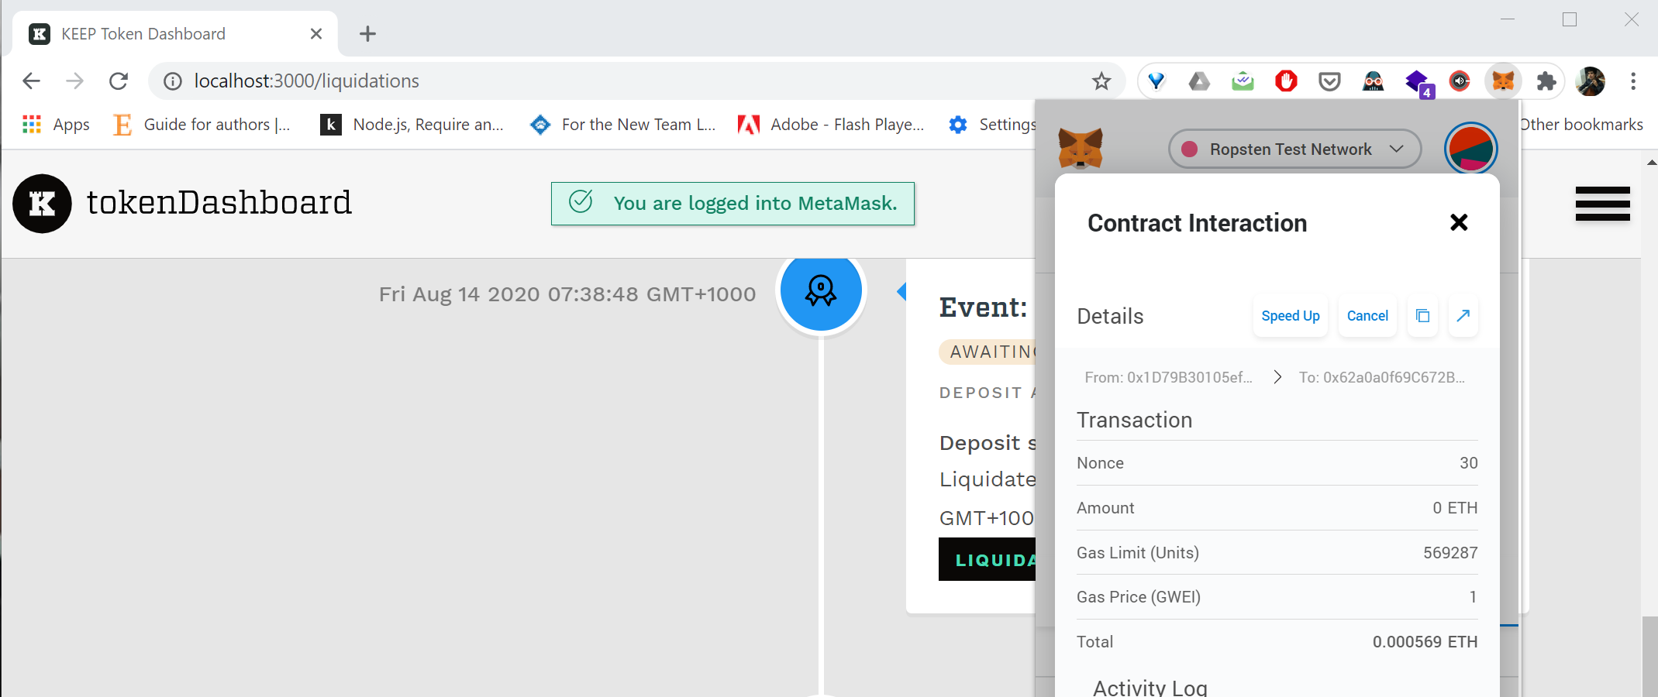Screen dimensions: 1658x697
Task: Open the Other bookmarks folder
Action: (1581, 125)
